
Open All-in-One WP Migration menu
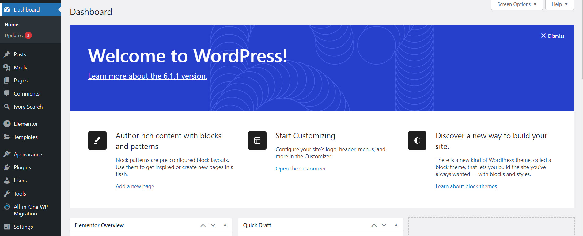pos(31,210)
